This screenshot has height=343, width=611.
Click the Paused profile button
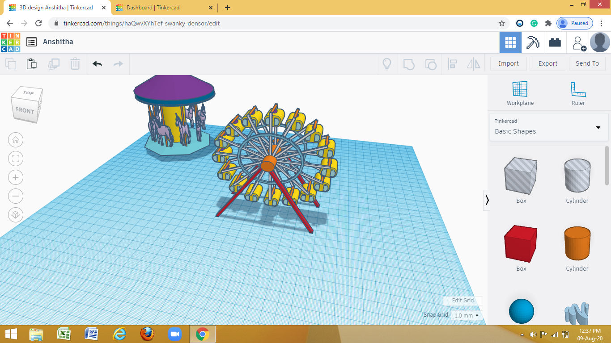[x=575, y=23]
